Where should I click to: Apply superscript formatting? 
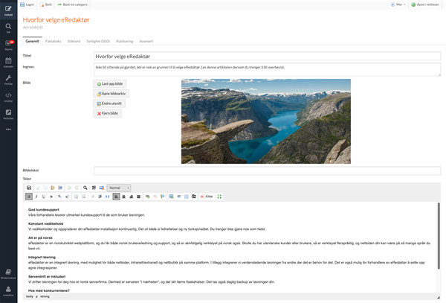(x=67, y=197)
